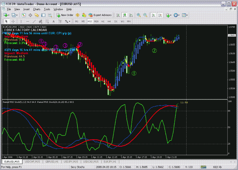Switch timeframe to H4

click(x=109, y=22)
